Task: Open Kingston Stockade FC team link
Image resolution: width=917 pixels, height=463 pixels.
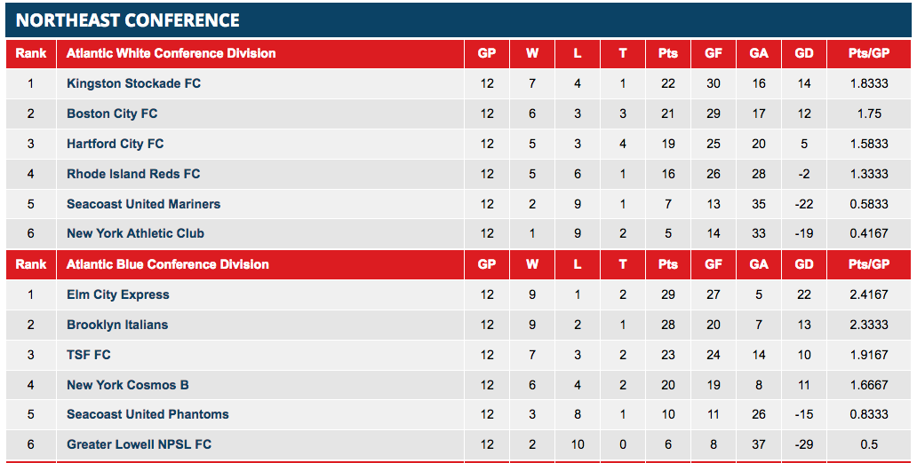Action: tap(133, 83)
